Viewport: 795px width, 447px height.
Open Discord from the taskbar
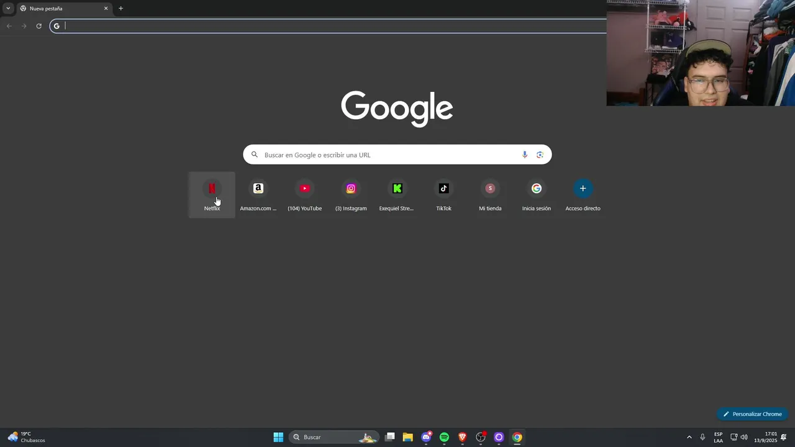(426, 437)
